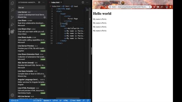
Task: Open the Search view in activity bar
Action: (12, 10)
